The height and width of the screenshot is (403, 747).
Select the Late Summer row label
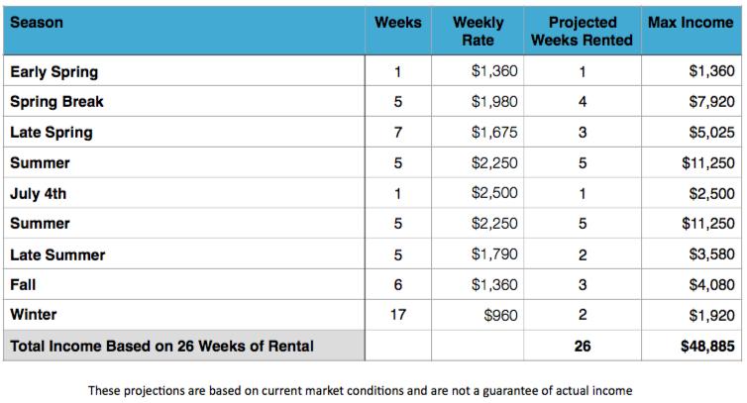pyautogui.click(x=56, y=254)
